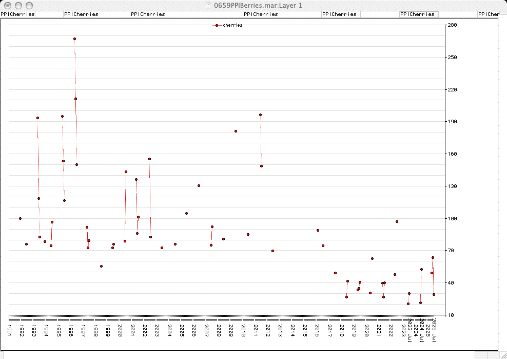507x359 pixels.
Task: Select the leftmost PPICherries column header
Action: [x=17, y=14]
